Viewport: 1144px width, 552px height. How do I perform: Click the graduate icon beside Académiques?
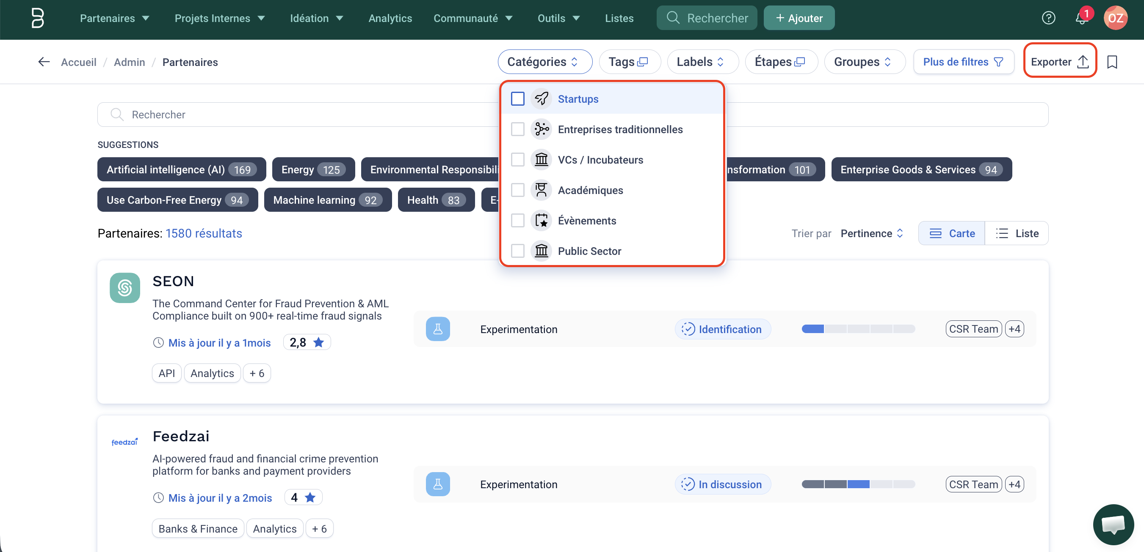[x=542, y=190]
